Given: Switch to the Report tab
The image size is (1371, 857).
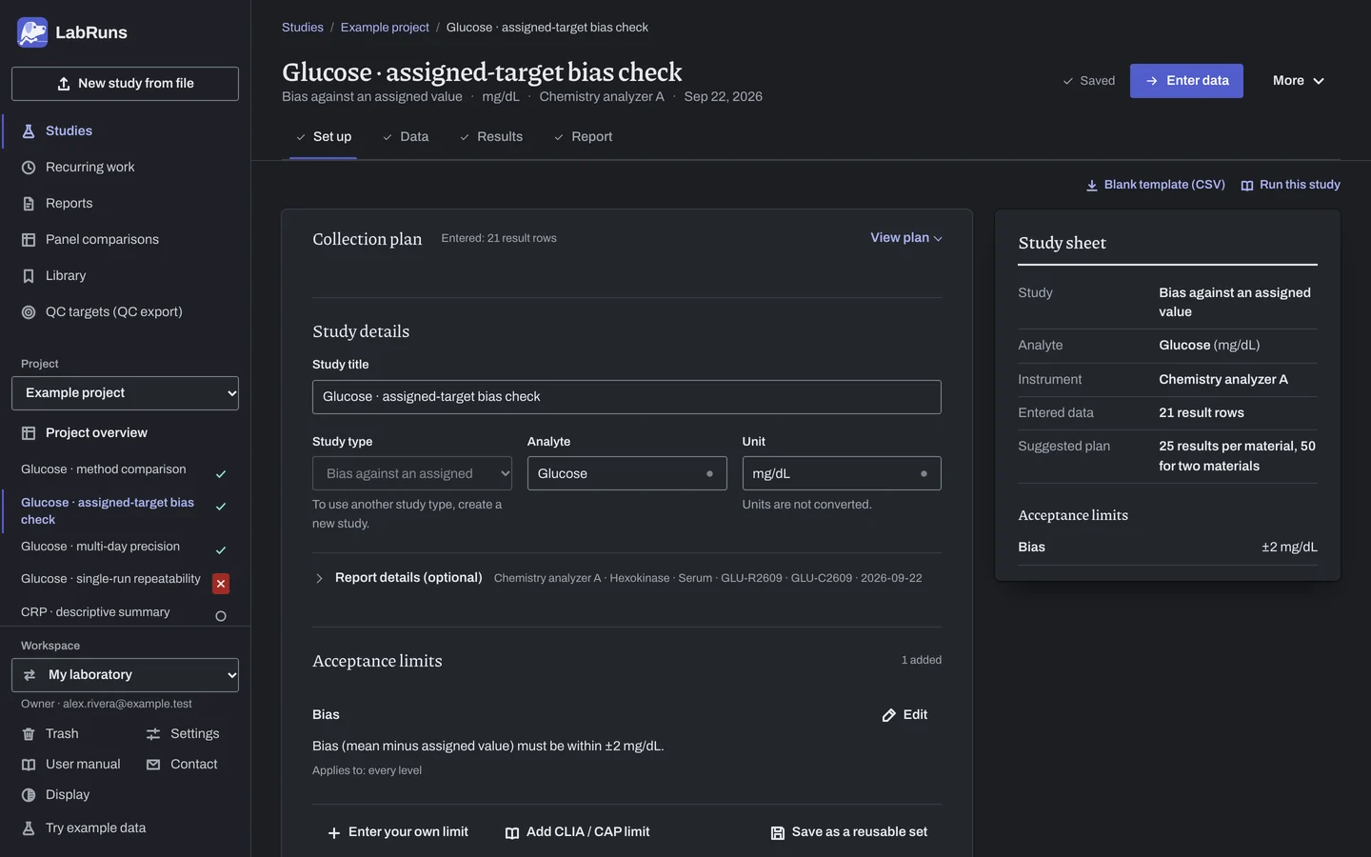Looking at the screenshot, I should [x=583, y=137].
